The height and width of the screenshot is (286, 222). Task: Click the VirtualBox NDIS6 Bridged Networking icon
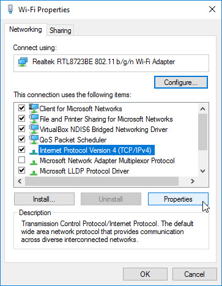click(x=34, y=129)
